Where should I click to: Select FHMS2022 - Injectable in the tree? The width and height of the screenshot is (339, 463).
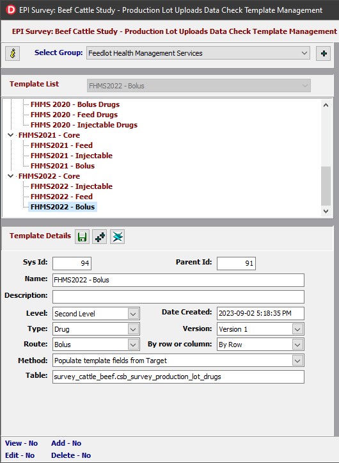[x=72, y=186]
